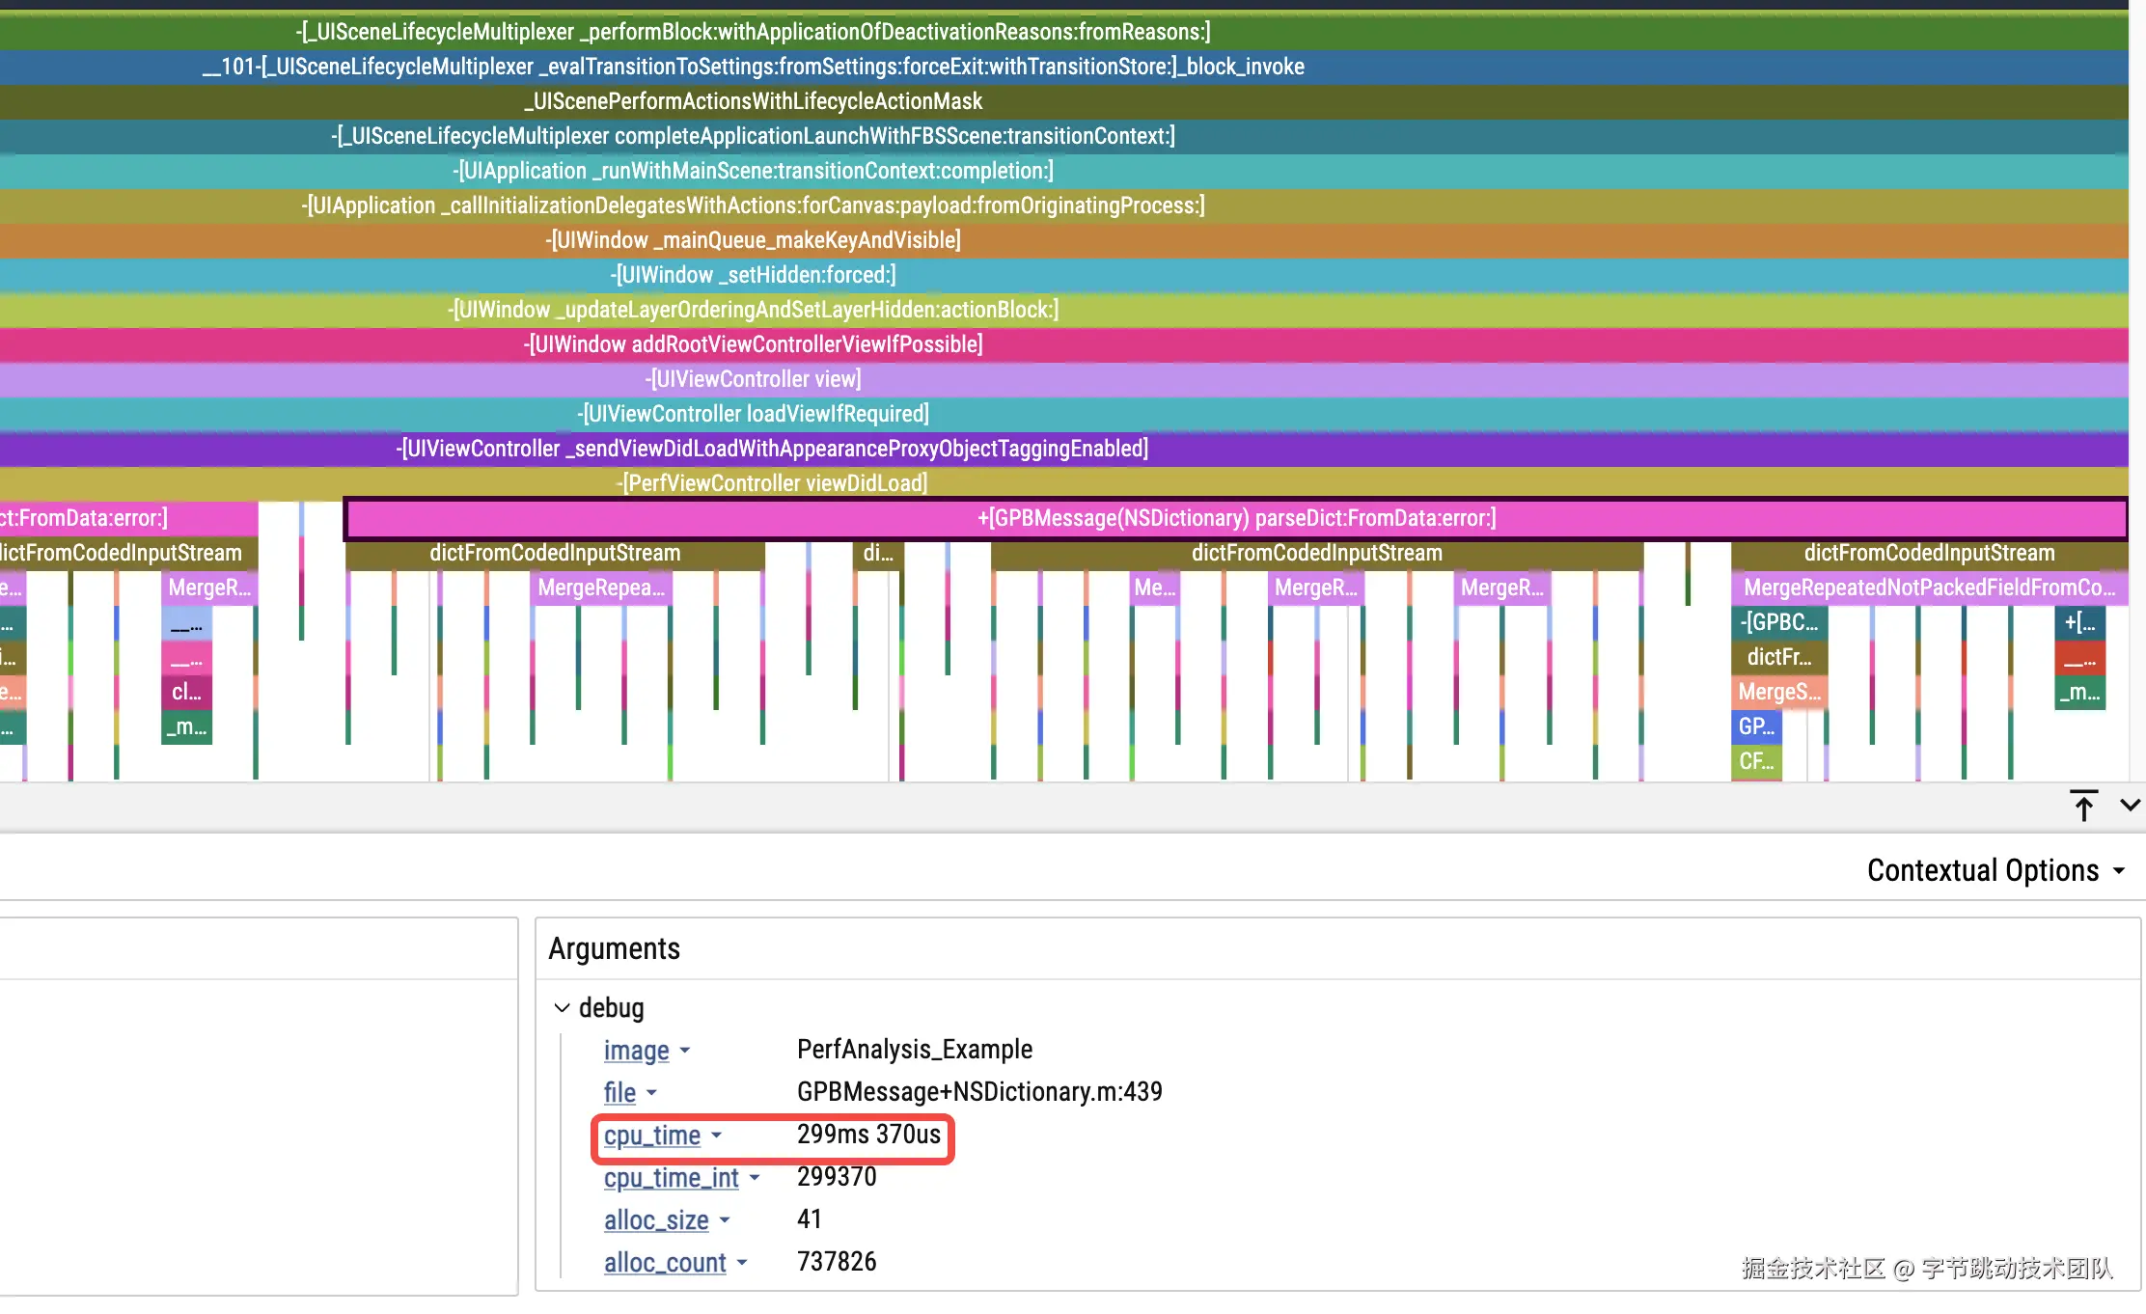
Task: Click the -[GPBC... slice block
Action: (1778, 622)
